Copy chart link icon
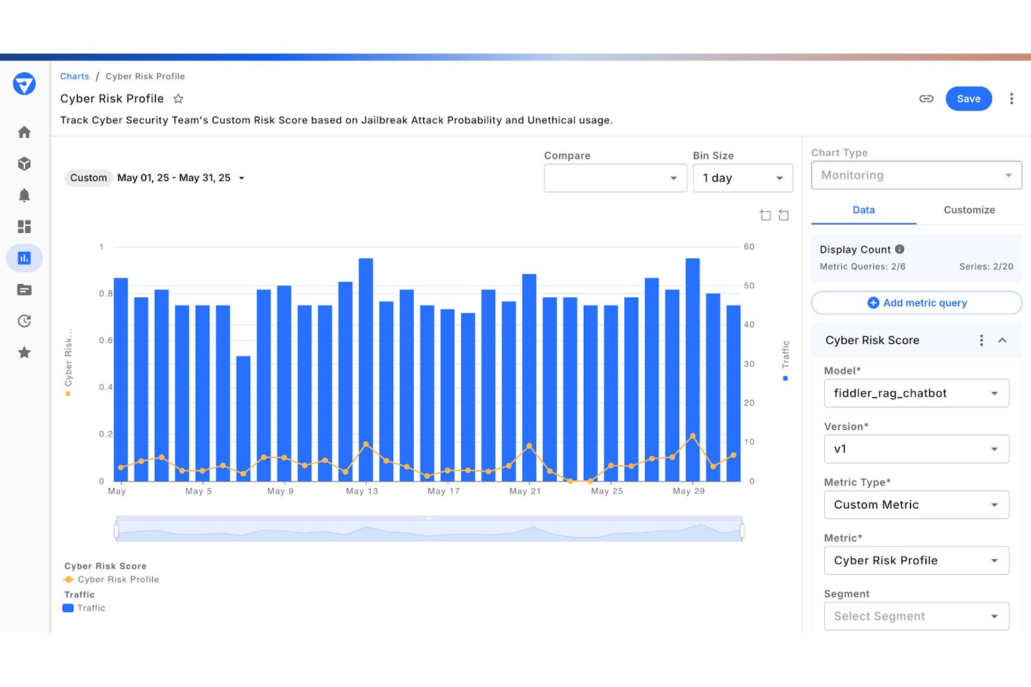 tap(927, 99)
